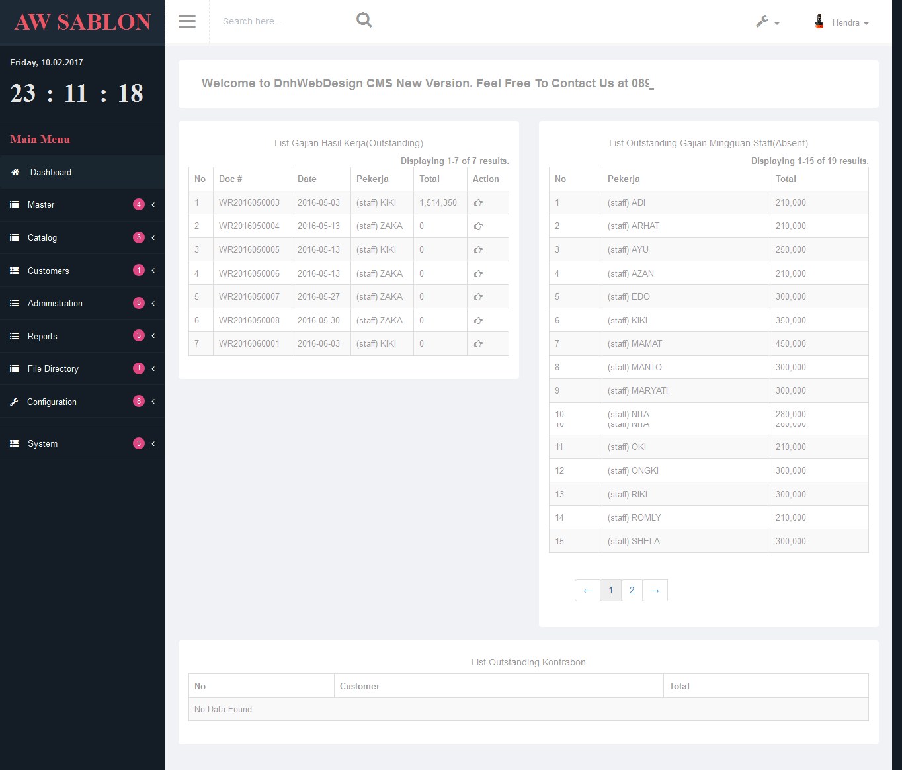This screenshot has width=902, height=770.
Task: Toggle the hamburger sidebar menu icon
Action: (187, 22)
